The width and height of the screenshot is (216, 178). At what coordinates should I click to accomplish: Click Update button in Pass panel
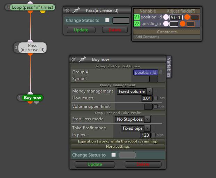(81, 30)
